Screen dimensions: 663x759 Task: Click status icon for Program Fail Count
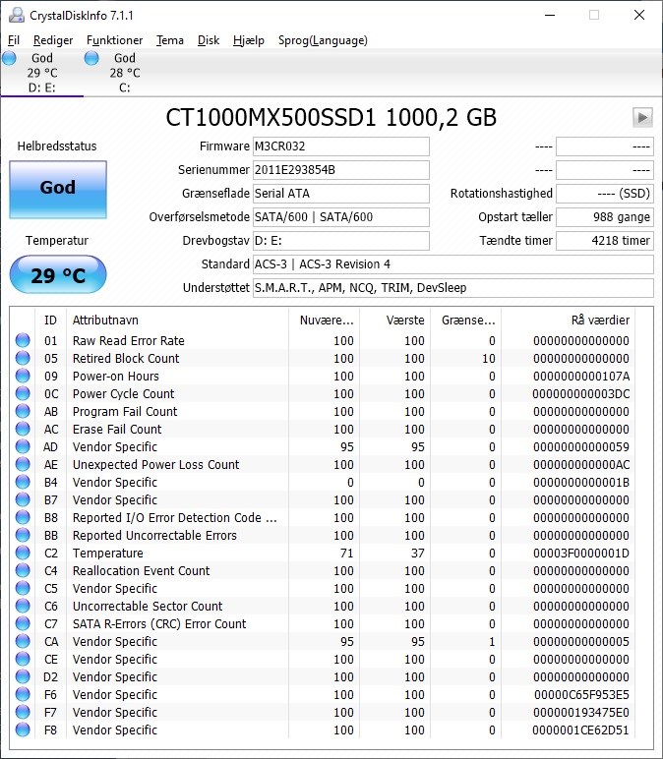23,411
